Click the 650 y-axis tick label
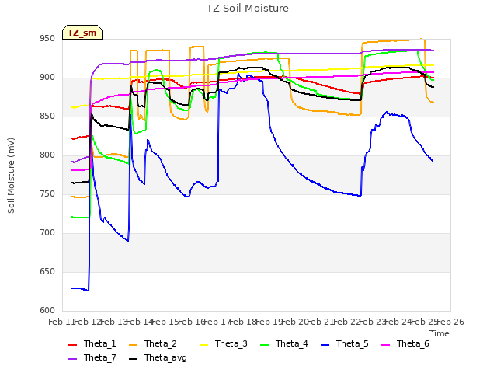Image resolution: width=497 pixels, height=373 pixels. click(47, 272)
